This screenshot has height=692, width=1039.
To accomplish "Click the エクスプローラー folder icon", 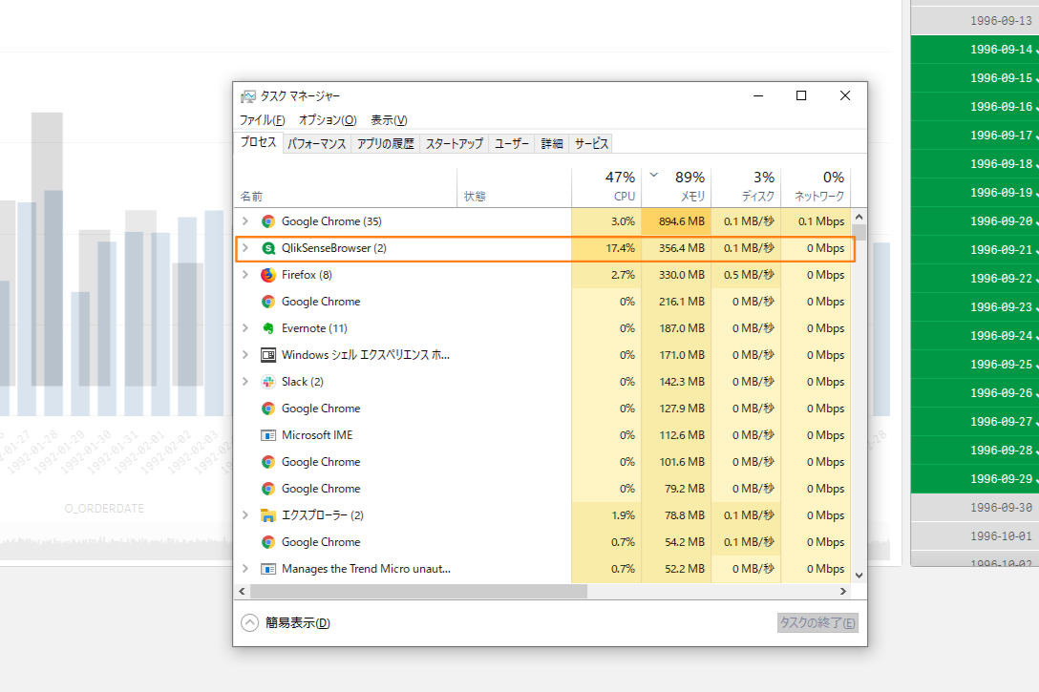I will coord(268,515).
